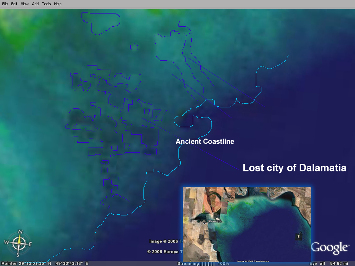This screenshot has height=266, width=355.
Task: Click the pointer latitude 29°13'01.35" N readout
Action: (35, 264)
